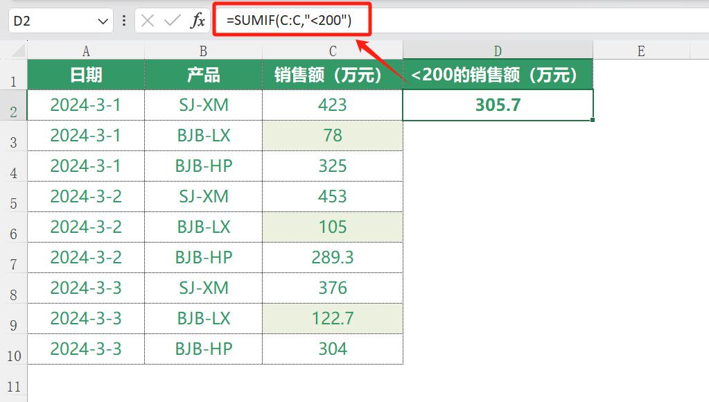Select row 4 header
The width and height of the screenshot is (709, 402).
[x=14, y=166]
